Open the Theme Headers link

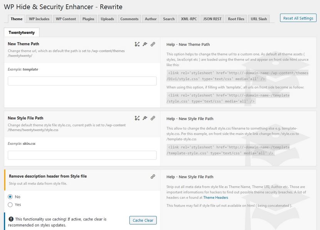tap(216, 197)
